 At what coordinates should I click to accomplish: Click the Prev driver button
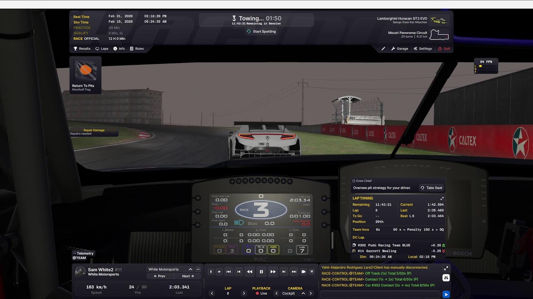click(159, 276)
